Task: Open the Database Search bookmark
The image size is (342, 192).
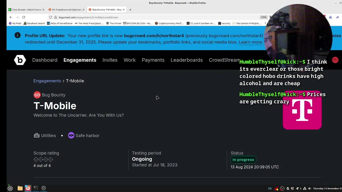Action: tap(34, 23)
